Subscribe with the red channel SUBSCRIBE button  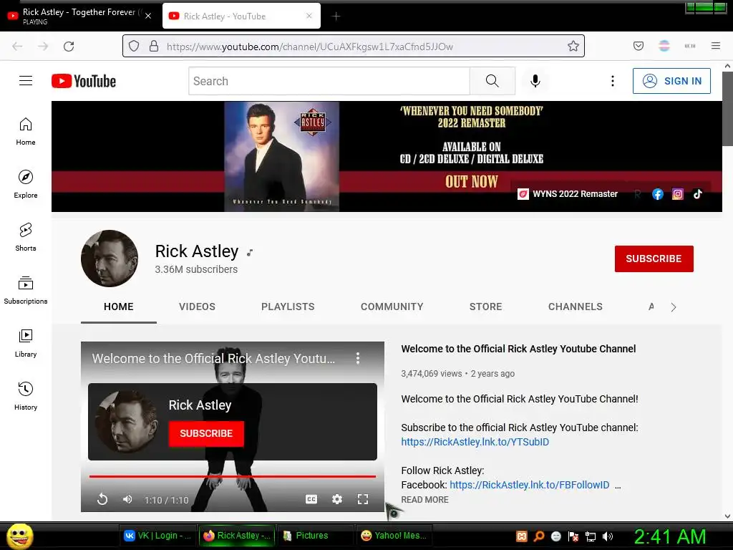click(x=654, y=259)
